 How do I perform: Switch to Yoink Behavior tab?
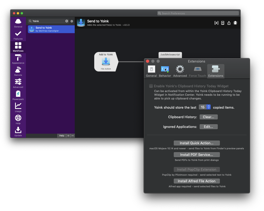[x=165, y=71]
